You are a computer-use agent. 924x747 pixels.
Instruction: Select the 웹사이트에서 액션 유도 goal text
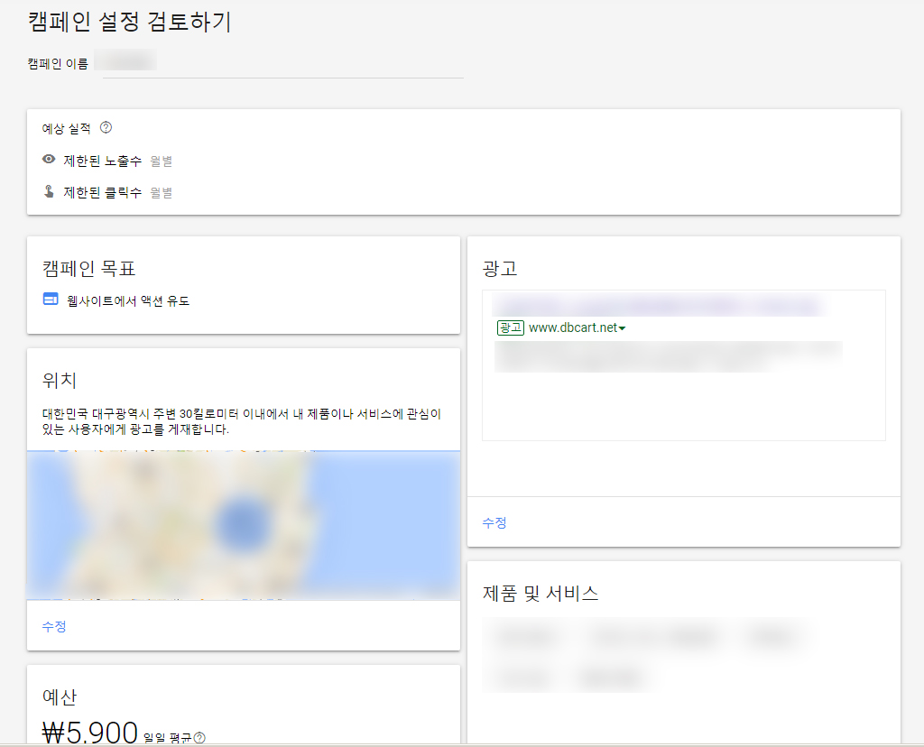(x=128, y=300)
